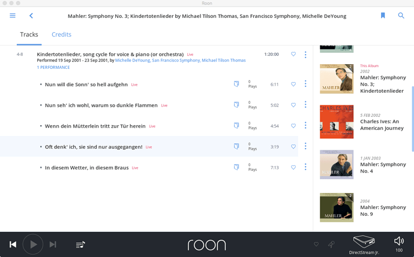Select track Oft denk' ich, sie sind nur ausgegangen!
Screen dimensions: 414x257
point(94,147)
